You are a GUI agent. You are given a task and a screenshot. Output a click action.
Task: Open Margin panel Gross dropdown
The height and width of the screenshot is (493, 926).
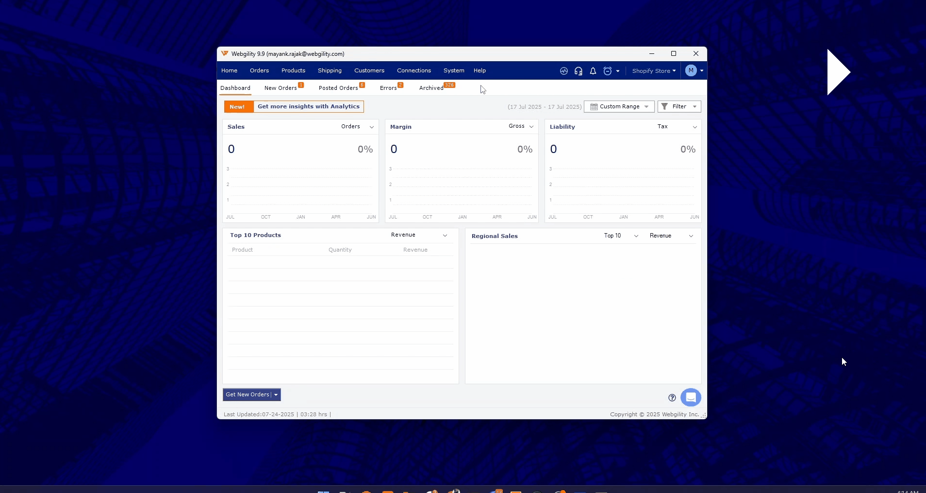(x=521, y=126)
